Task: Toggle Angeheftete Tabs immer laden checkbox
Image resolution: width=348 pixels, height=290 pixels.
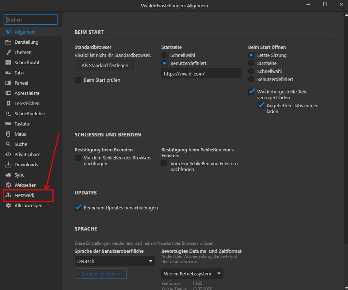Action: tap(261, 105)
